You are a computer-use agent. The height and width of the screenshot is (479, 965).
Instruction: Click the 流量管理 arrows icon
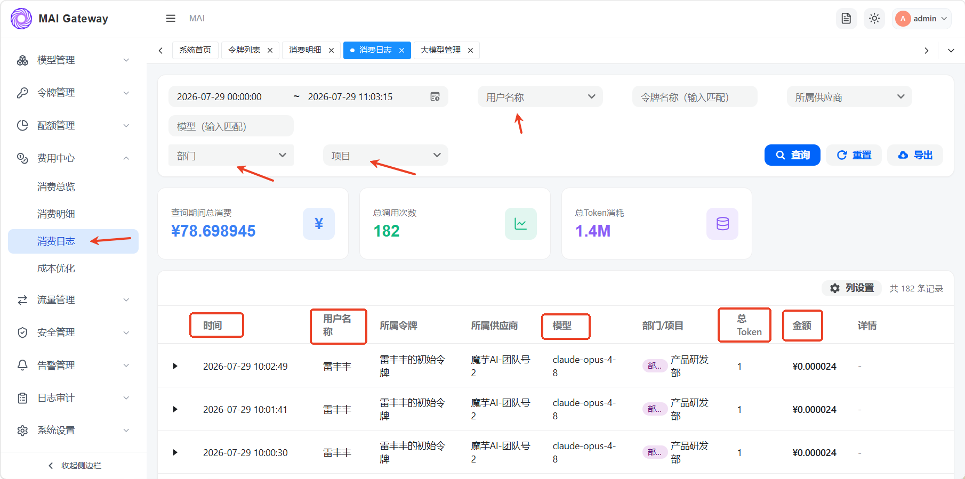point(22,300)
